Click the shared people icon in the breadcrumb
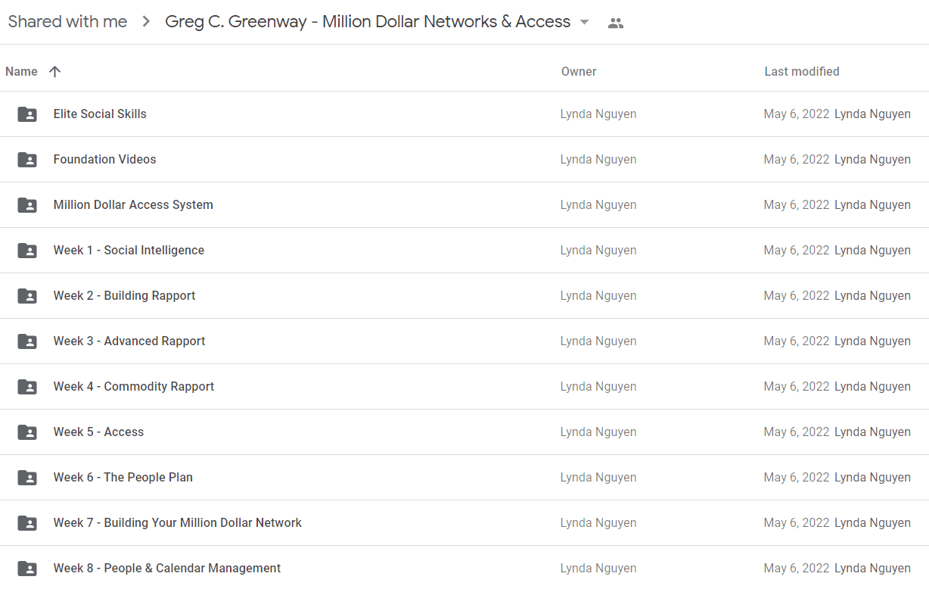The width and height of the screenshot is (929, 589). (616, 23)
